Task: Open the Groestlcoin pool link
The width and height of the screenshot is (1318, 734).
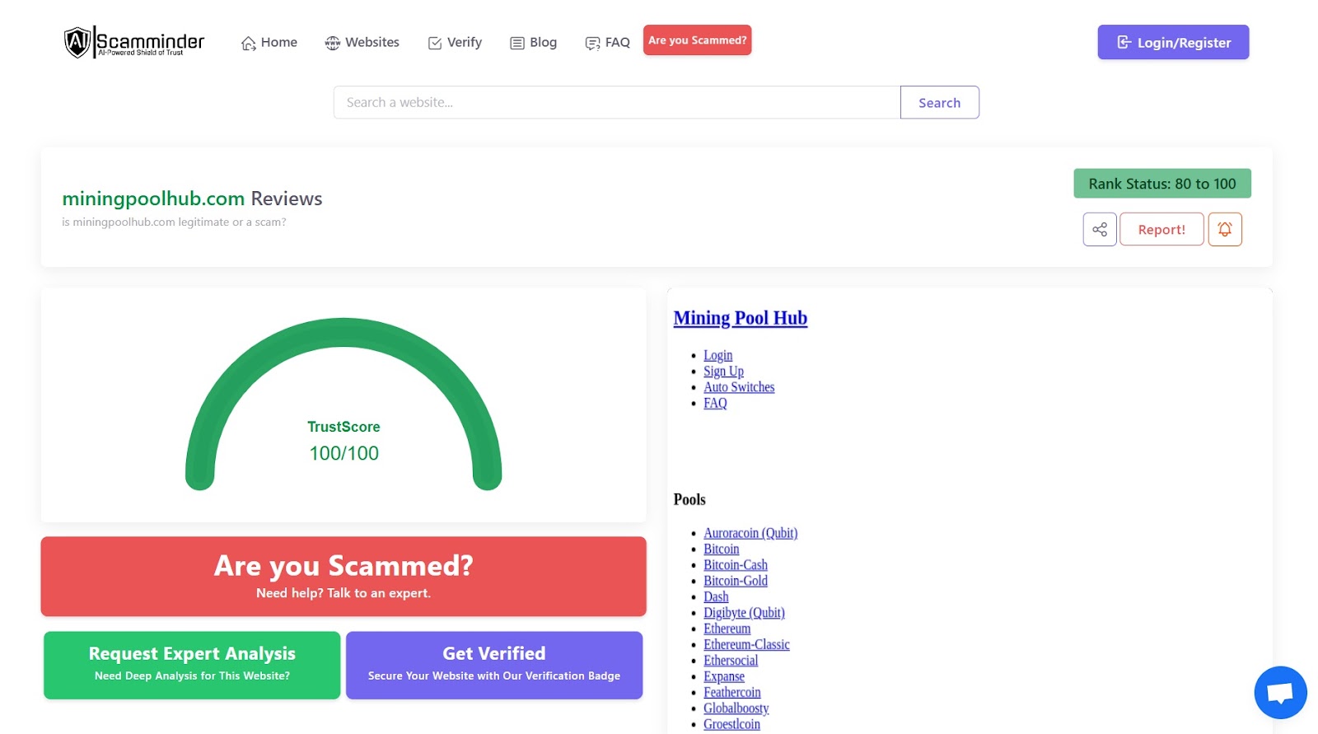Action: (x=731, y=724)
